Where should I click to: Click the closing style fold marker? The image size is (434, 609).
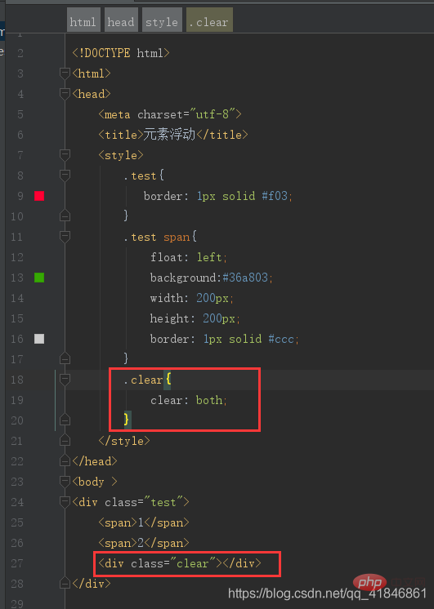[x=65, y=441]
